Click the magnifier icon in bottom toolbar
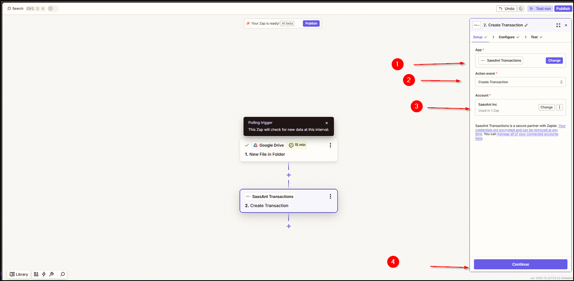Screen dimensions: 574x281 (63, 274)
